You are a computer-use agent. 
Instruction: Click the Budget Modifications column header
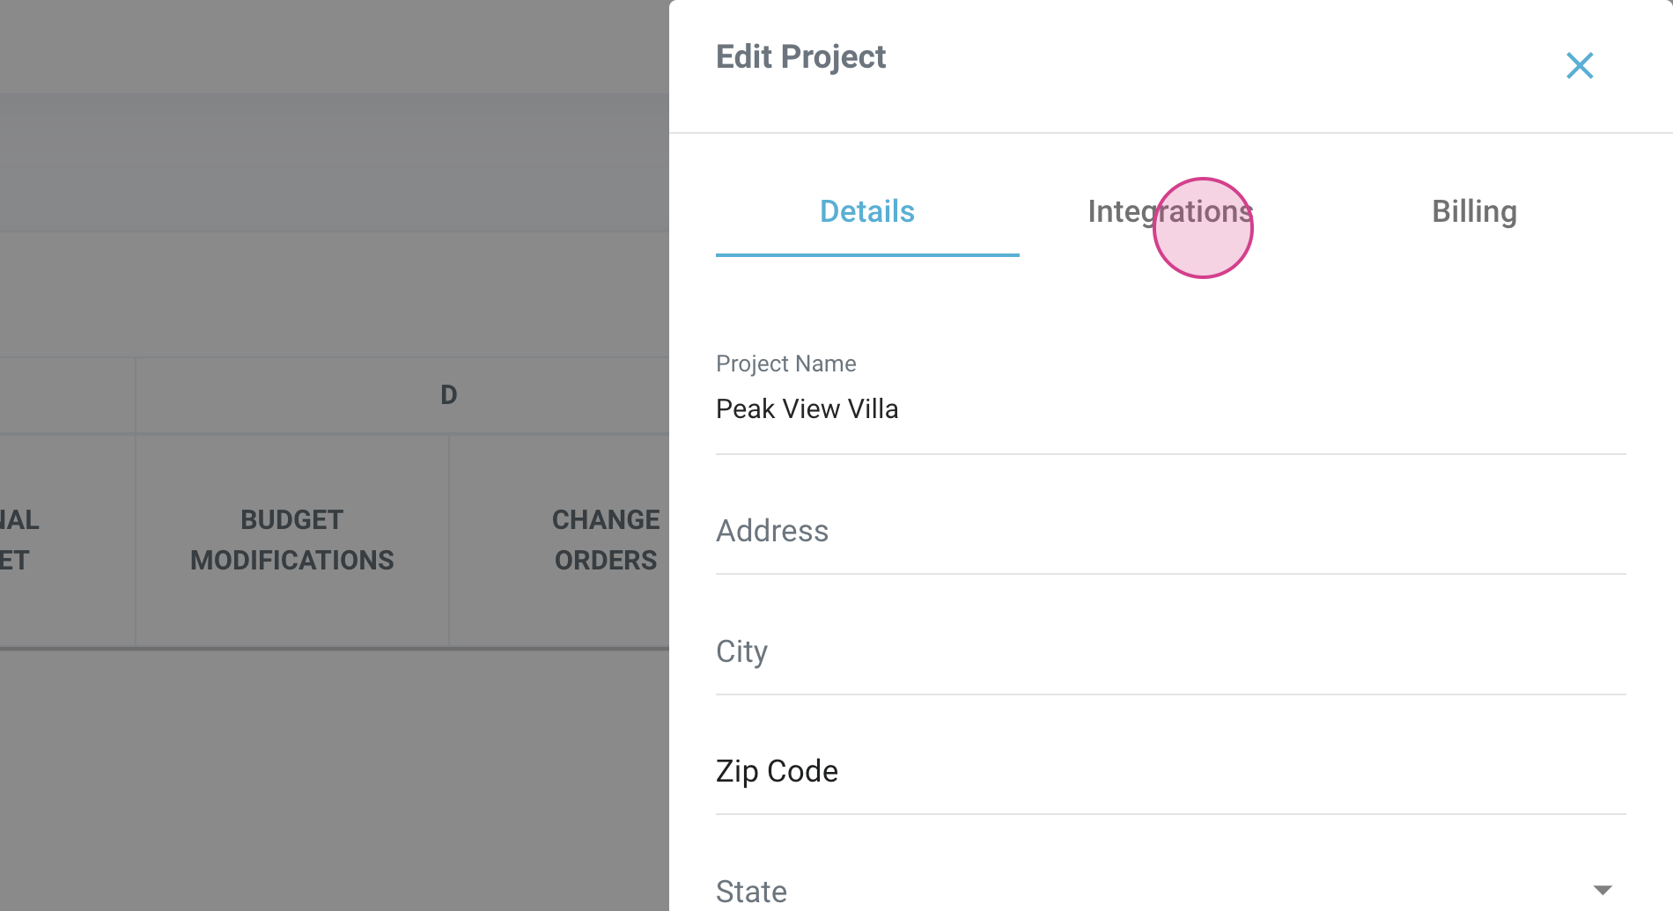tap(292, 540)
